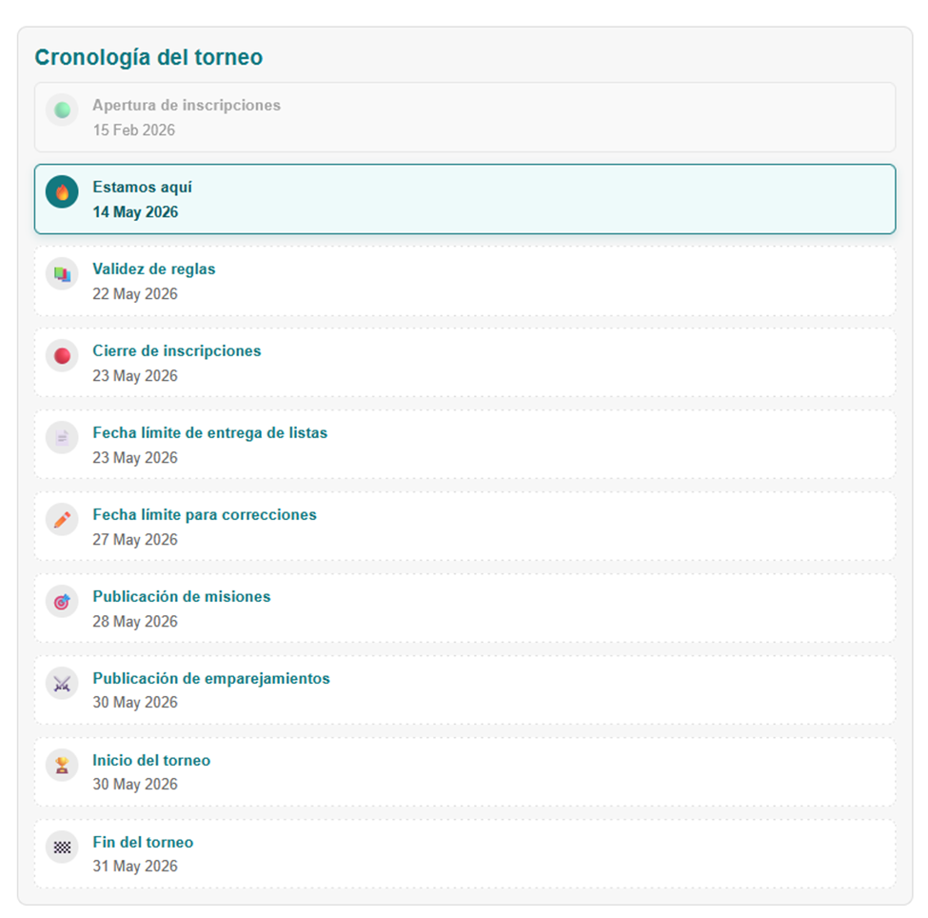Select the Estamos aquí timeline entry
The width and height of the screenshot is (928, 918).
pos(464,199)
